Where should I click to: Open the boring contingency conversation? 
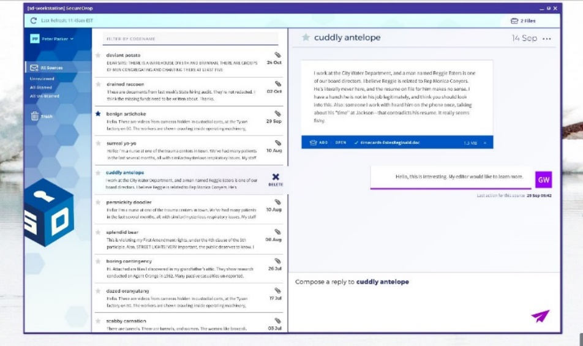click(x=189, y=269)
